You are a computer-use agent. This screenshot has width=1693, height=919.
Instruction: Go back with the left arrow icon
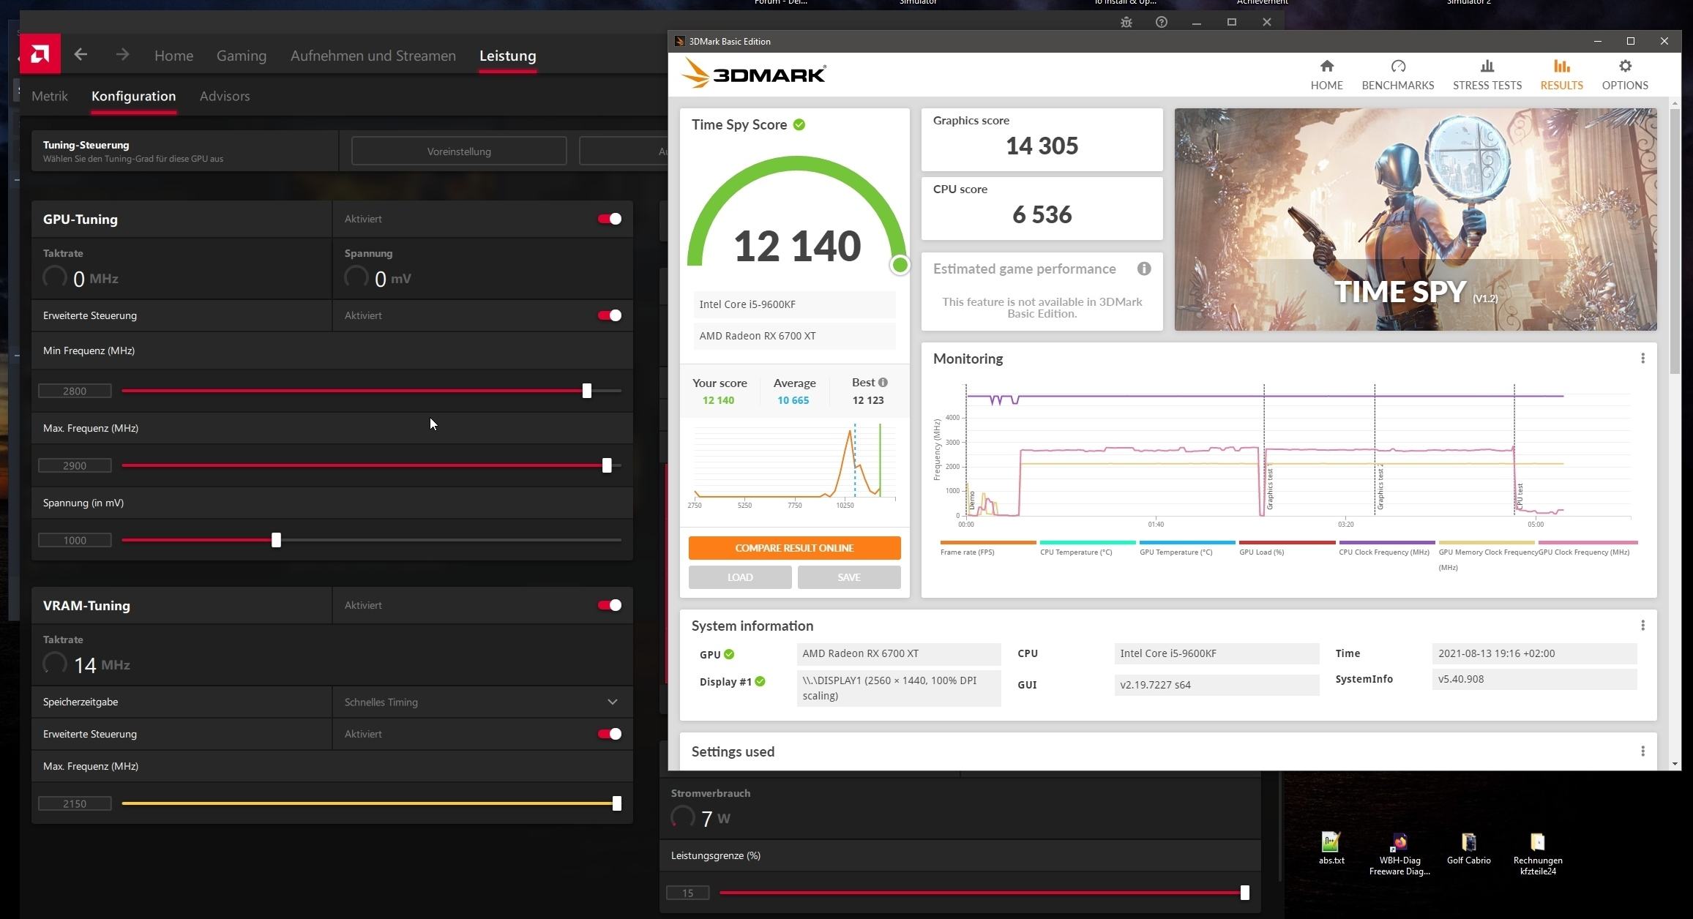point(81,54)
